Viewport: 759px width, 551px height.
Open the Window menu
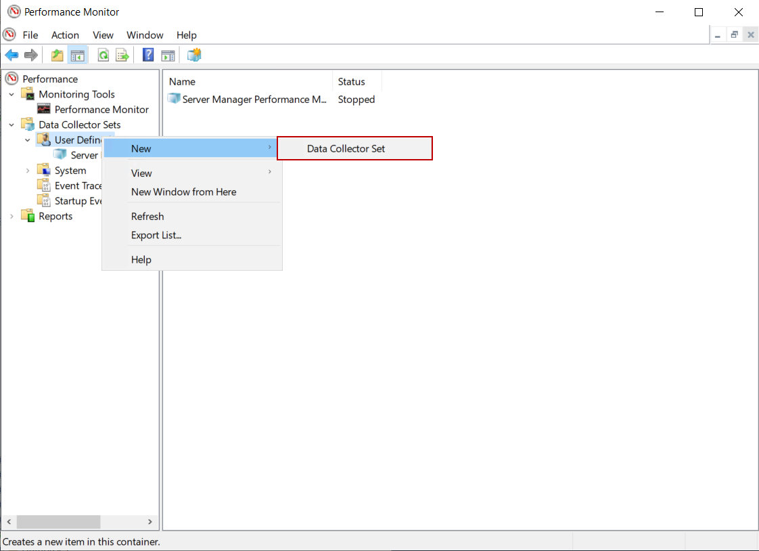(x=145, y=35)
